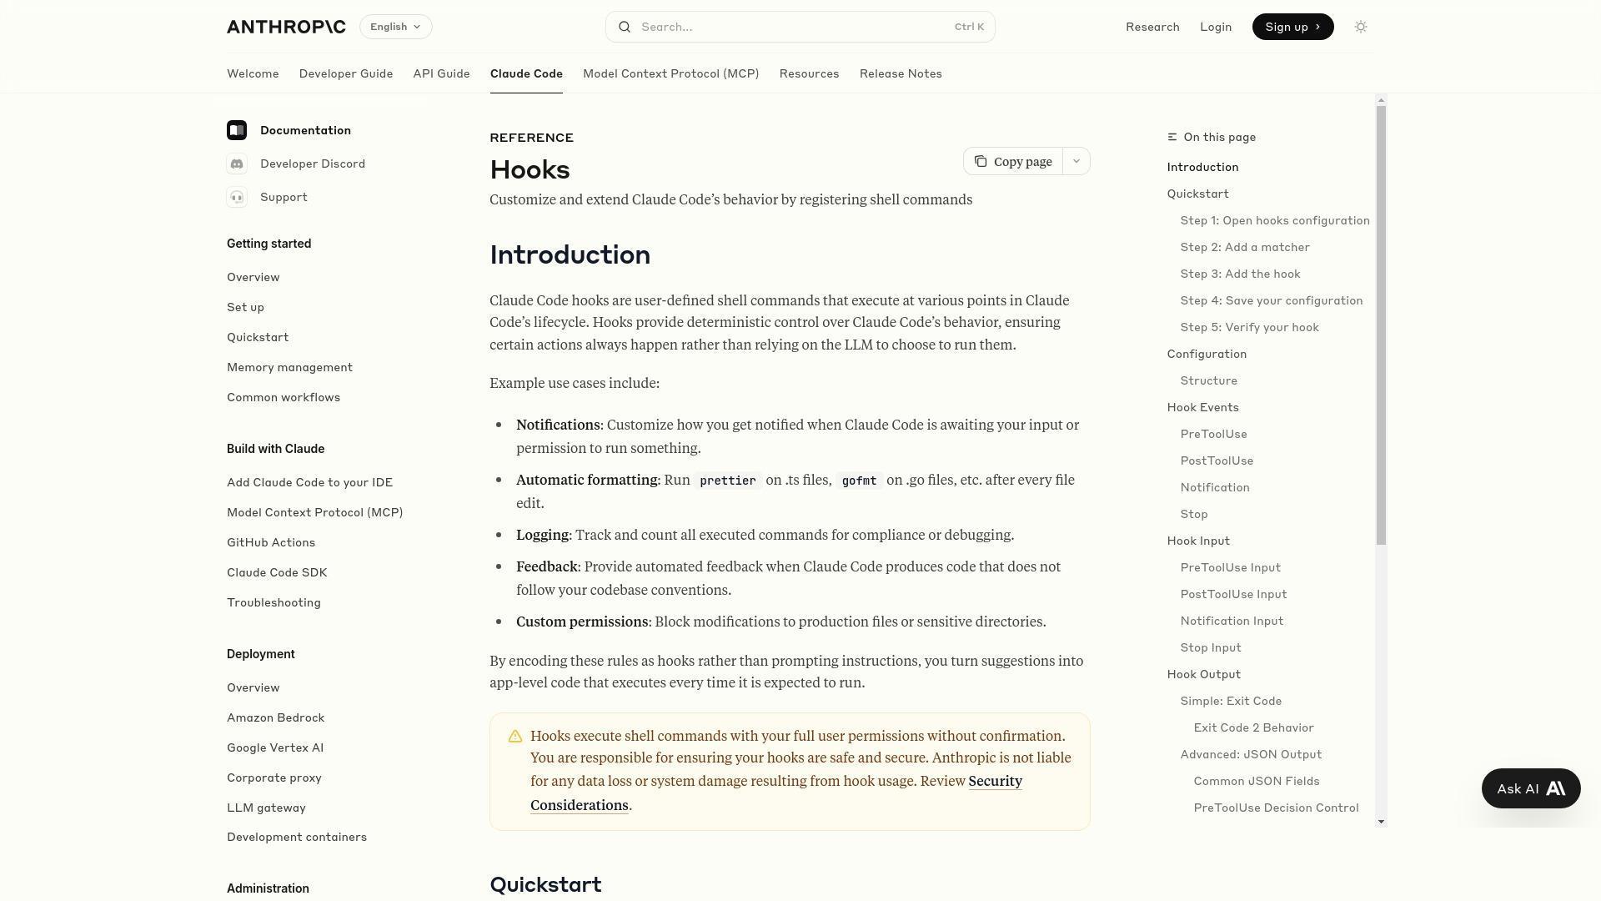The width and height of the screenshot is (1601, 901).
Task: Open Add Claude Code to your IDE
Action: point(309,482)
